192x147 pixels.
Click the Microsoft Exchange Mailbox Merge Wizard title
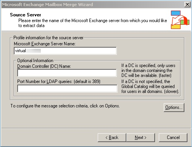click(47, 5)
